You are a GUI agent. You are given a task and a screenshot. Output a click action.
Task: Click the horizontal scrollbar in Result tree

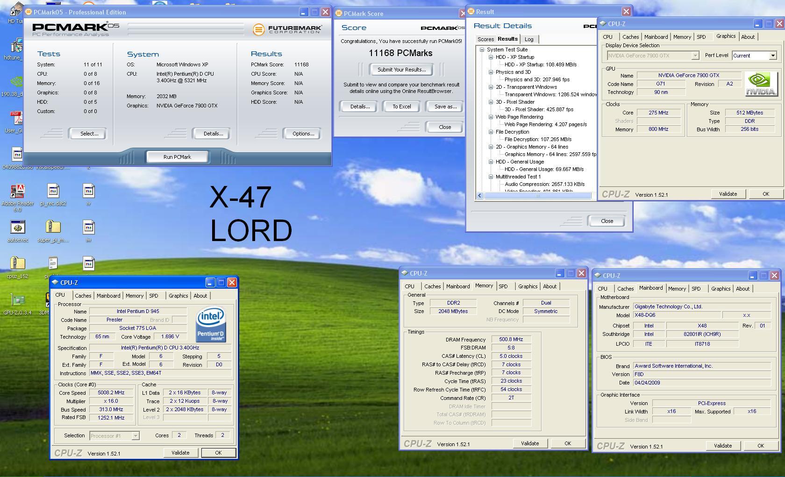tap(537, 196)
